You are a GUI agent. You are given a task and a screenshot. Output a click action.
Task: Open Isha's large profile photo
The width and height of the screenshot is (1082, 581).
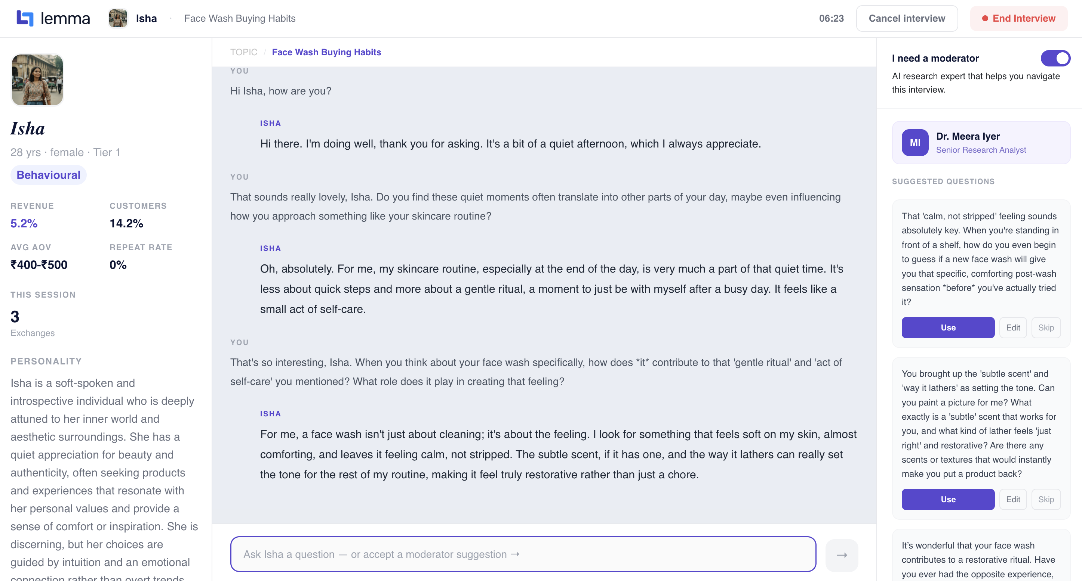point(37,80)
